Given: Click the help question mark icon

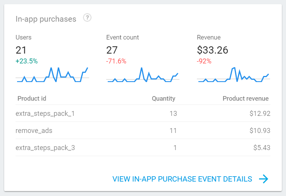Looking at the screenshot, I should click(87, 18).
